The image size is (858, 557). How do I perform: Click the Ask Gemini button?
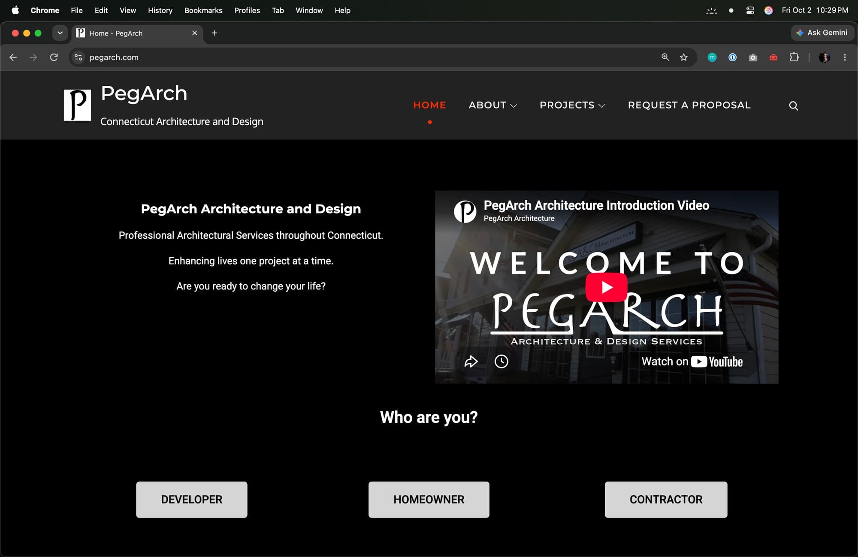822,33
